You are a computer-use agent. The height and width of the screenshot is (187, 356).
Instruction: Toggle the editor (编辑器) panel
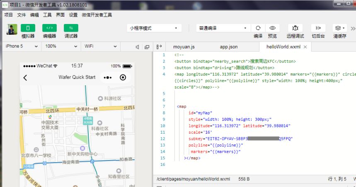pyautogui.click(x=49, y=28)
